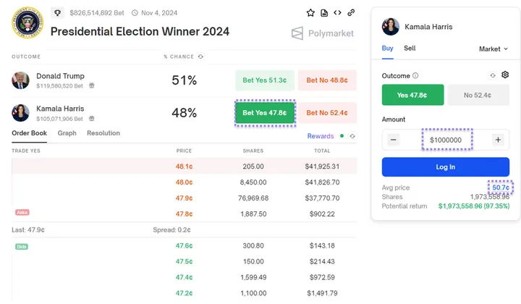Switch to the Sell tab
521x304 pixels.
[x=410, y=48]
